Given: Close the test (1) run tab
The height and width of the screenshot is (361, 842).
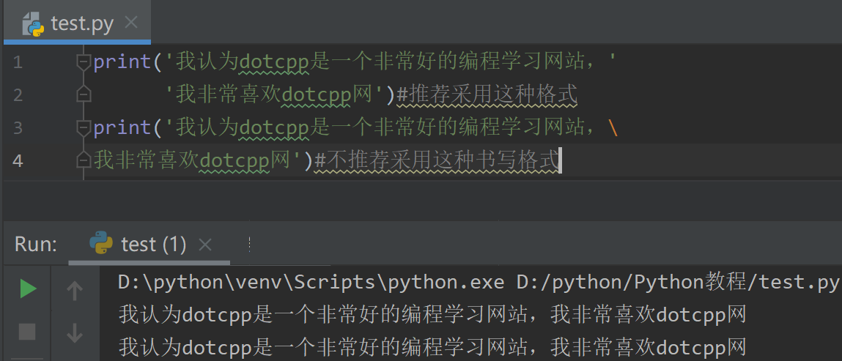Looking at the screenshot, I should tap(205, 244).
